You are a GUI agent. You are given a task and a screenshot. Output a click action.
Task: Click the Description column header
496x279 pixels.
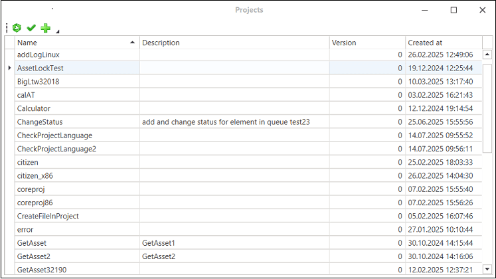click(232, 43)
